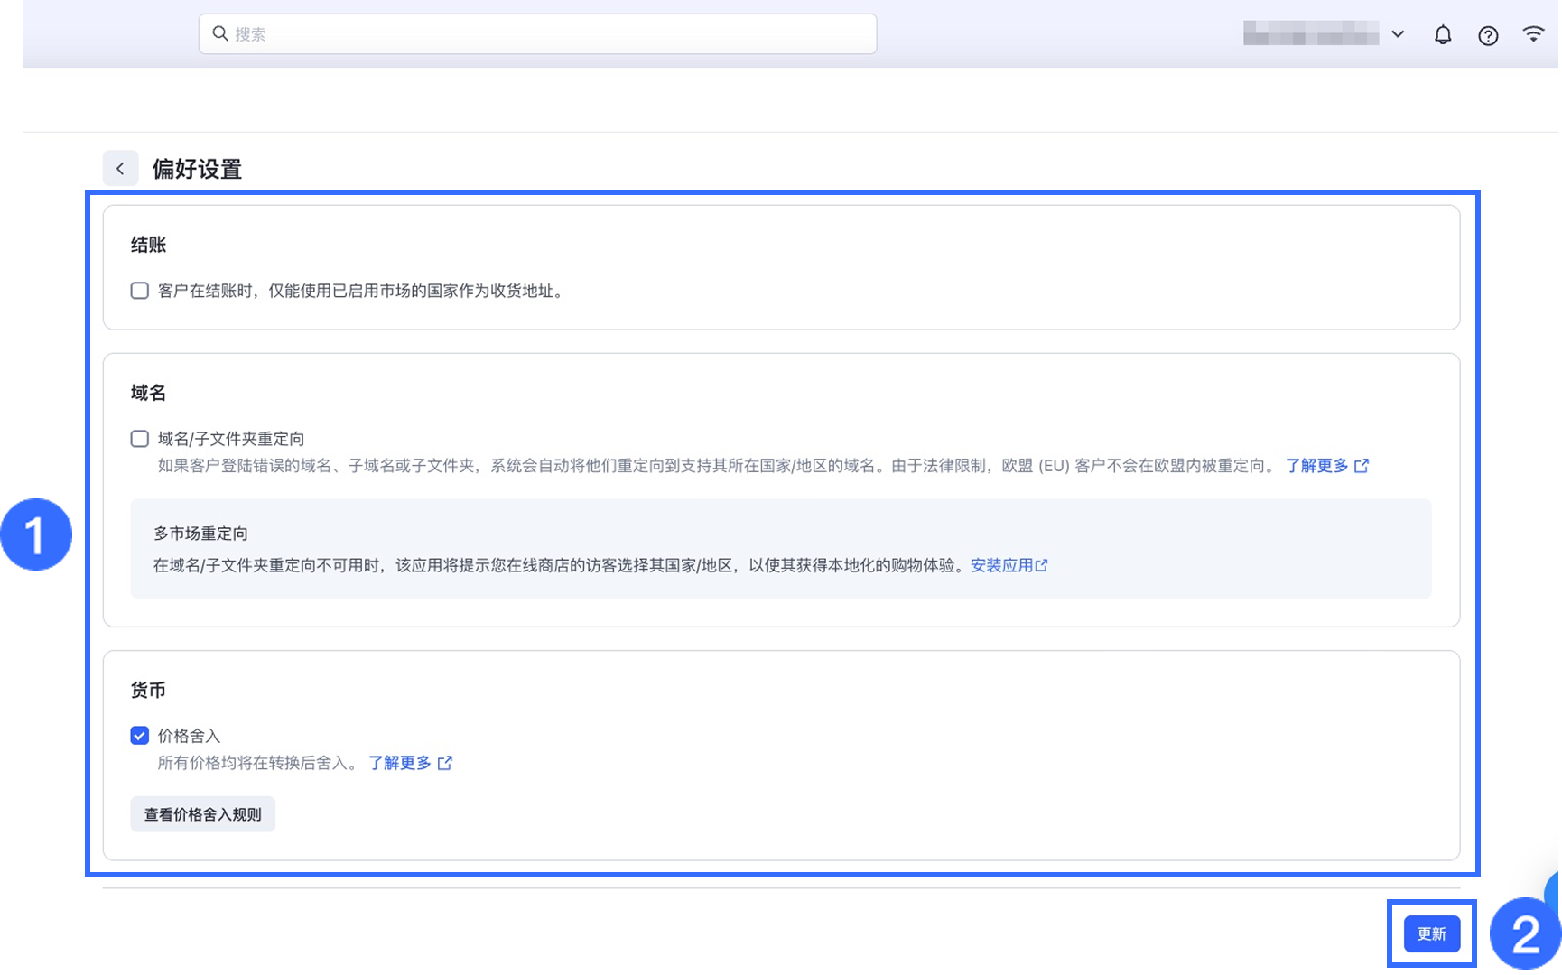
Task: Click 查看价格舍入规则 button
Action: [202, 814]
